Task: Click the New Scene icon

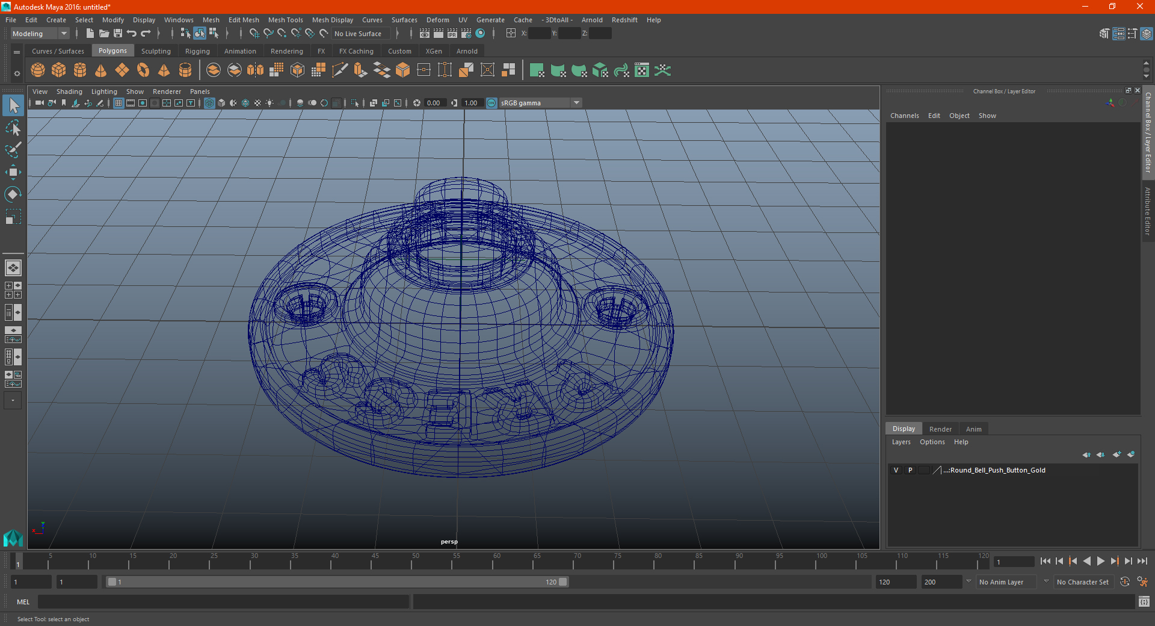Action: coord(90,34)
